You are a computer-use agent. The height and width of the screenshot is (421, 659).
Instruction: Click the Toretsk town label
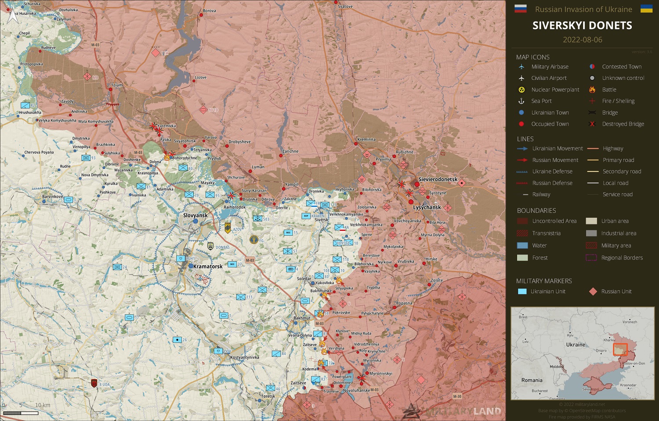click(x=268, y=396)
